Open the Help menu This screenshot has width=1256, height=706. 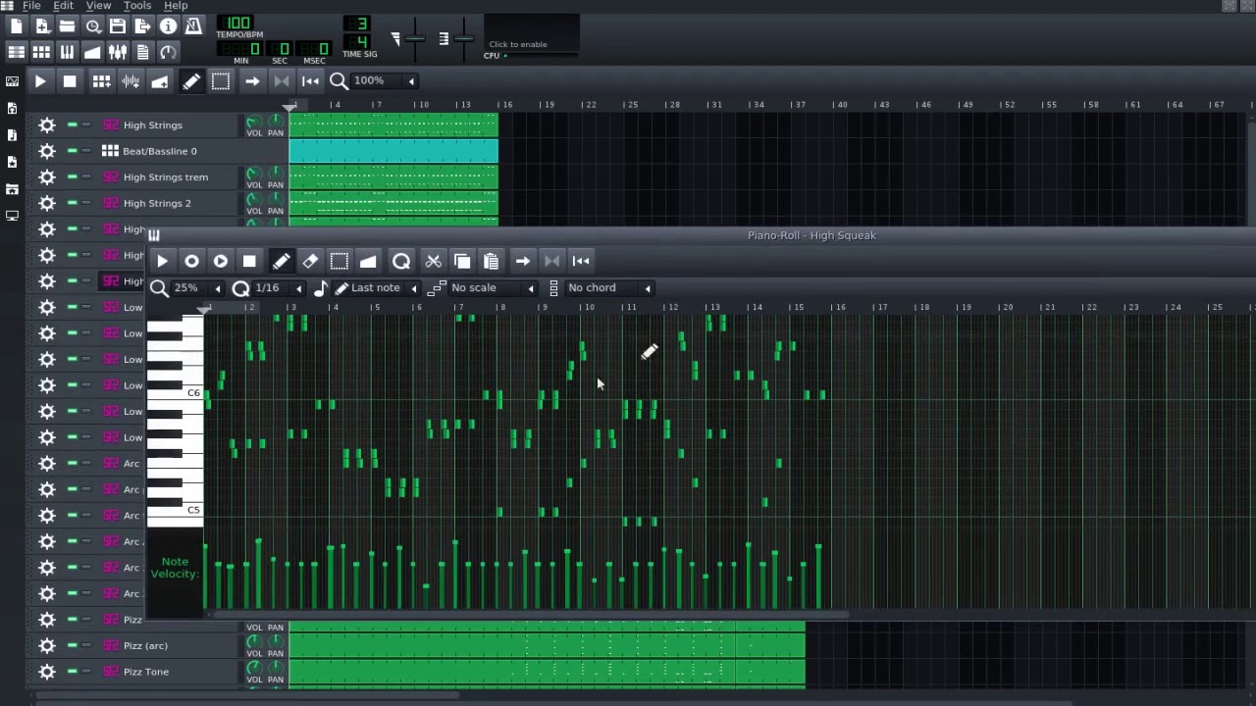point(176,6)
